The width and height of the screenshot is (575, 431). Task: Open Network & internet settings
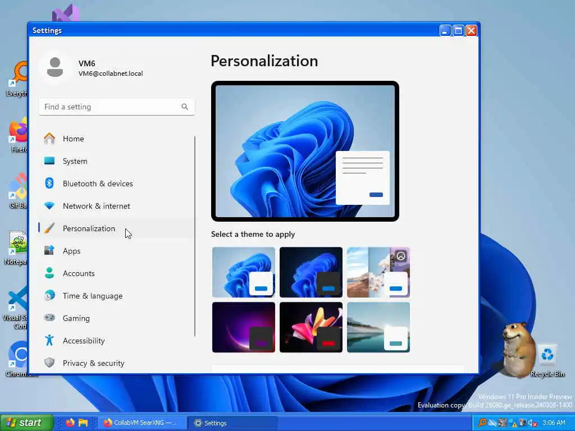117,206
